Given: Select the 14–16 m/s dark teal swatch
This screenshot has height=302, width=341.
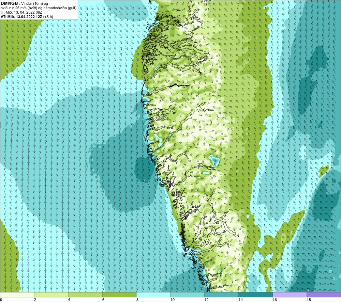Looking at the screenshot, I should pyautogui.click(x=256, y=295).
